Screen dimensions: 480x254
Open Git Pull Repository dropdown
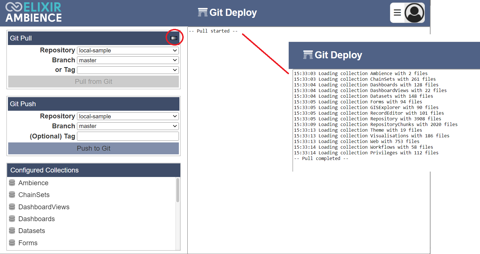click(x=128, y=50)
